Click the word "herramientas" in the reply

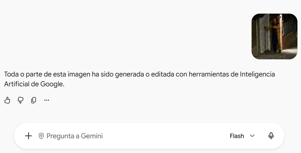[209, 74]
